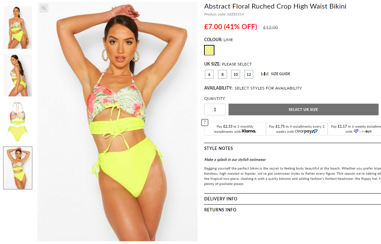
Task: Select the Lime colour swatch
Action: coord(209,50)
